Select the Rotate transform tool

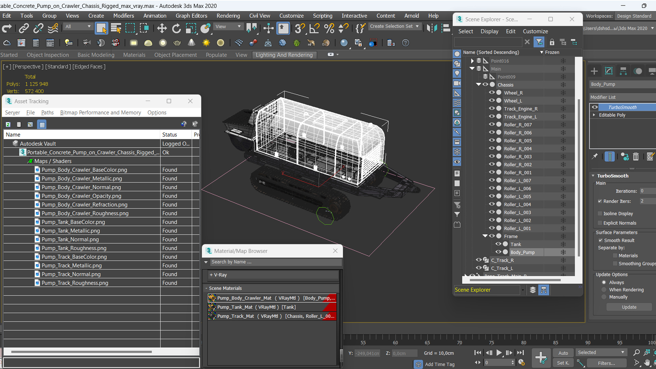tap(176, 28)
